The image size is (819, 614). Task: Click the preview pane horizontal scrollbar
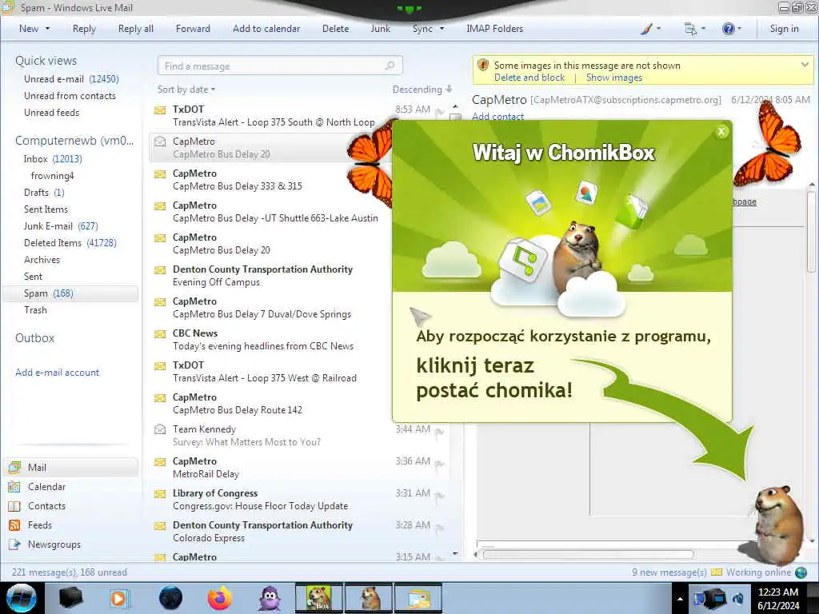tap(588, 555)
